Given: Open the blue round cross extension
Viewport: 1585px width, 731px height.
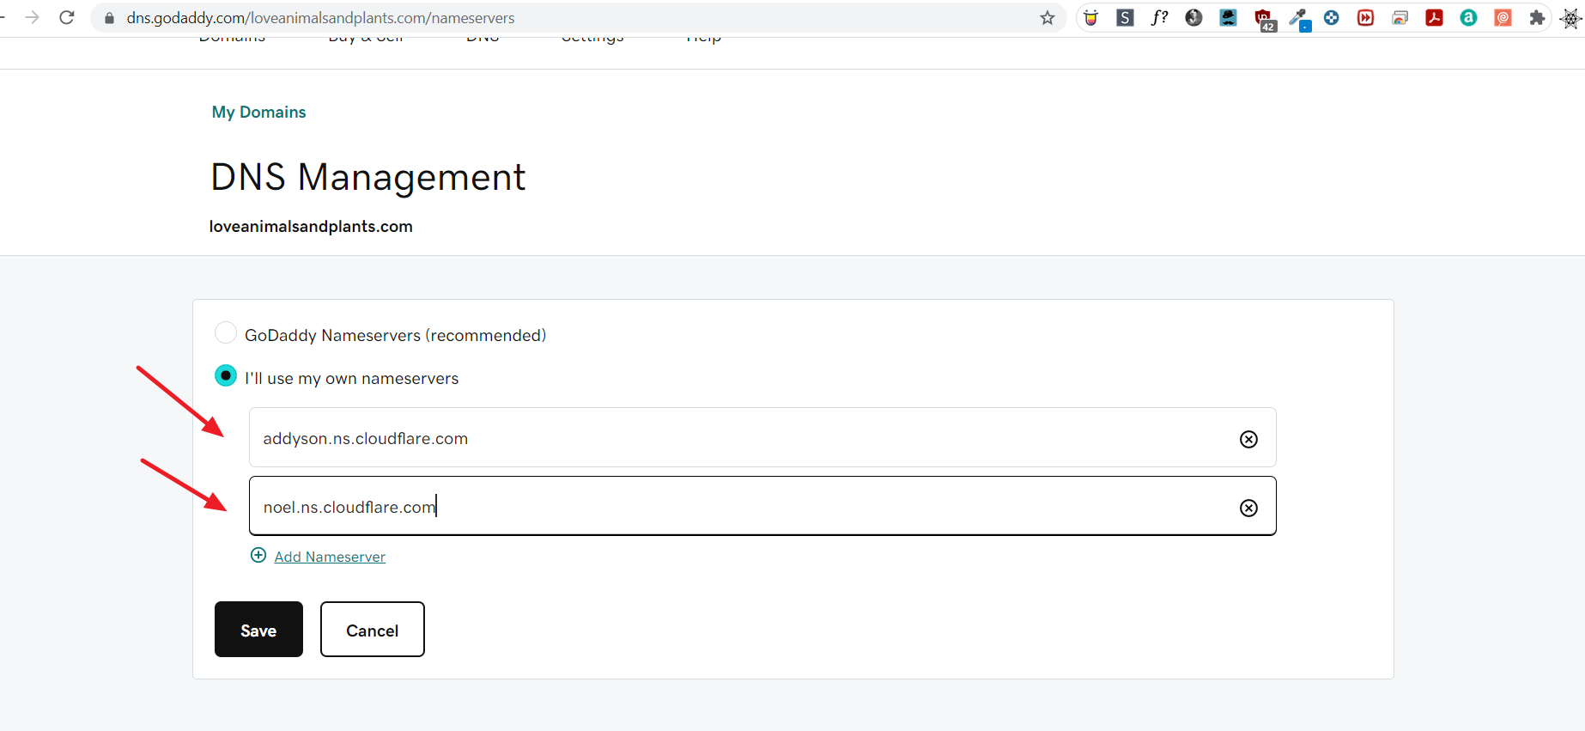Looking at the screenshot, I should click(x=1331, y=17).
